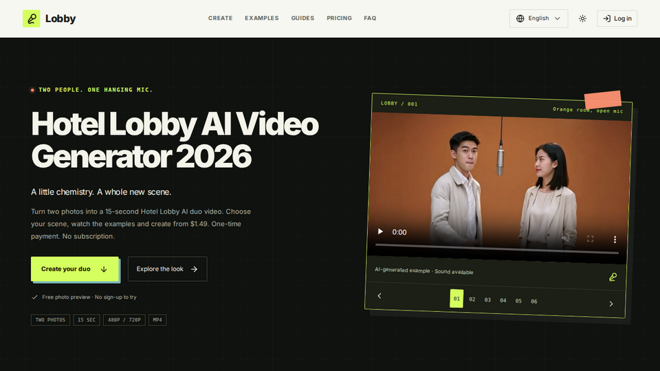The height and width of the screenshot is (371, 660).
Task: Open the Lobby home link text
Action: pos(60,19)
